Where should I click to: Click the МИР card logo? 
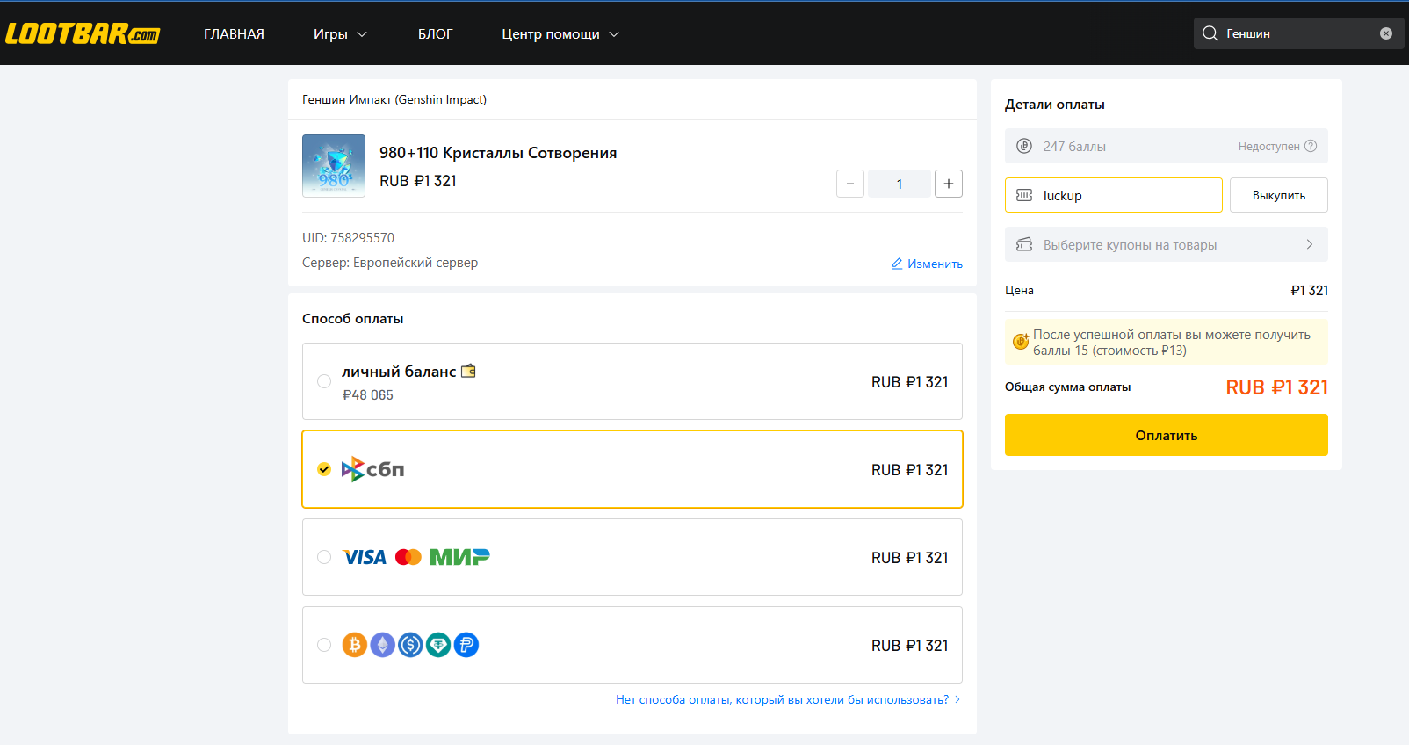[x=459, y=557]
